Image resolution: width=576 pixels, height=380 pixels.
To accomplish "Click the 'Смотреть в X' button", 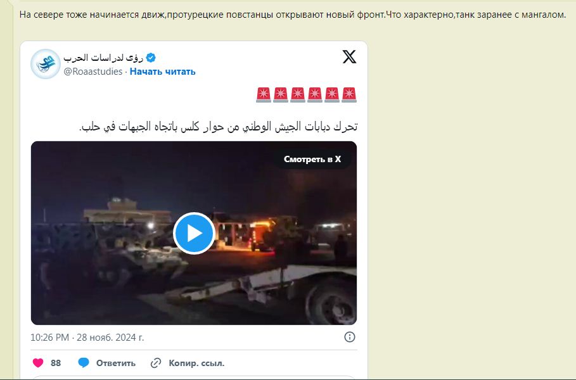I will click(312, 159).
